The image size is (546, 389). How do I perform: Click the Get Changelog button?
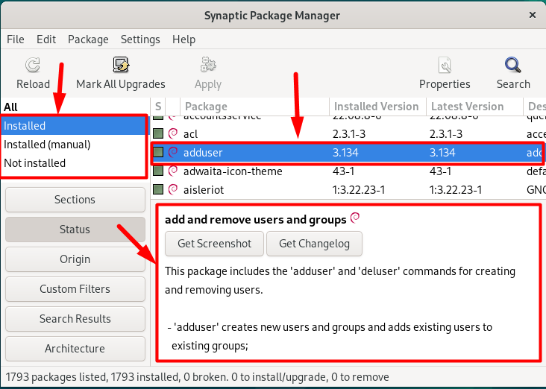[x=315, y=244]
